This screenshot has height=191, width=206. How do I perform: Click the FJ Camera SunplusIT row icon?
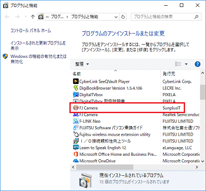76,108
